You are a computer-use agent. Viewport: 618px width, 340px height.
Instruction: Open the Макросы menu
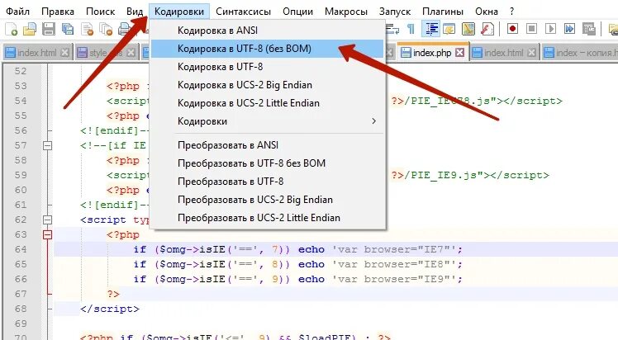pos(346,12)
